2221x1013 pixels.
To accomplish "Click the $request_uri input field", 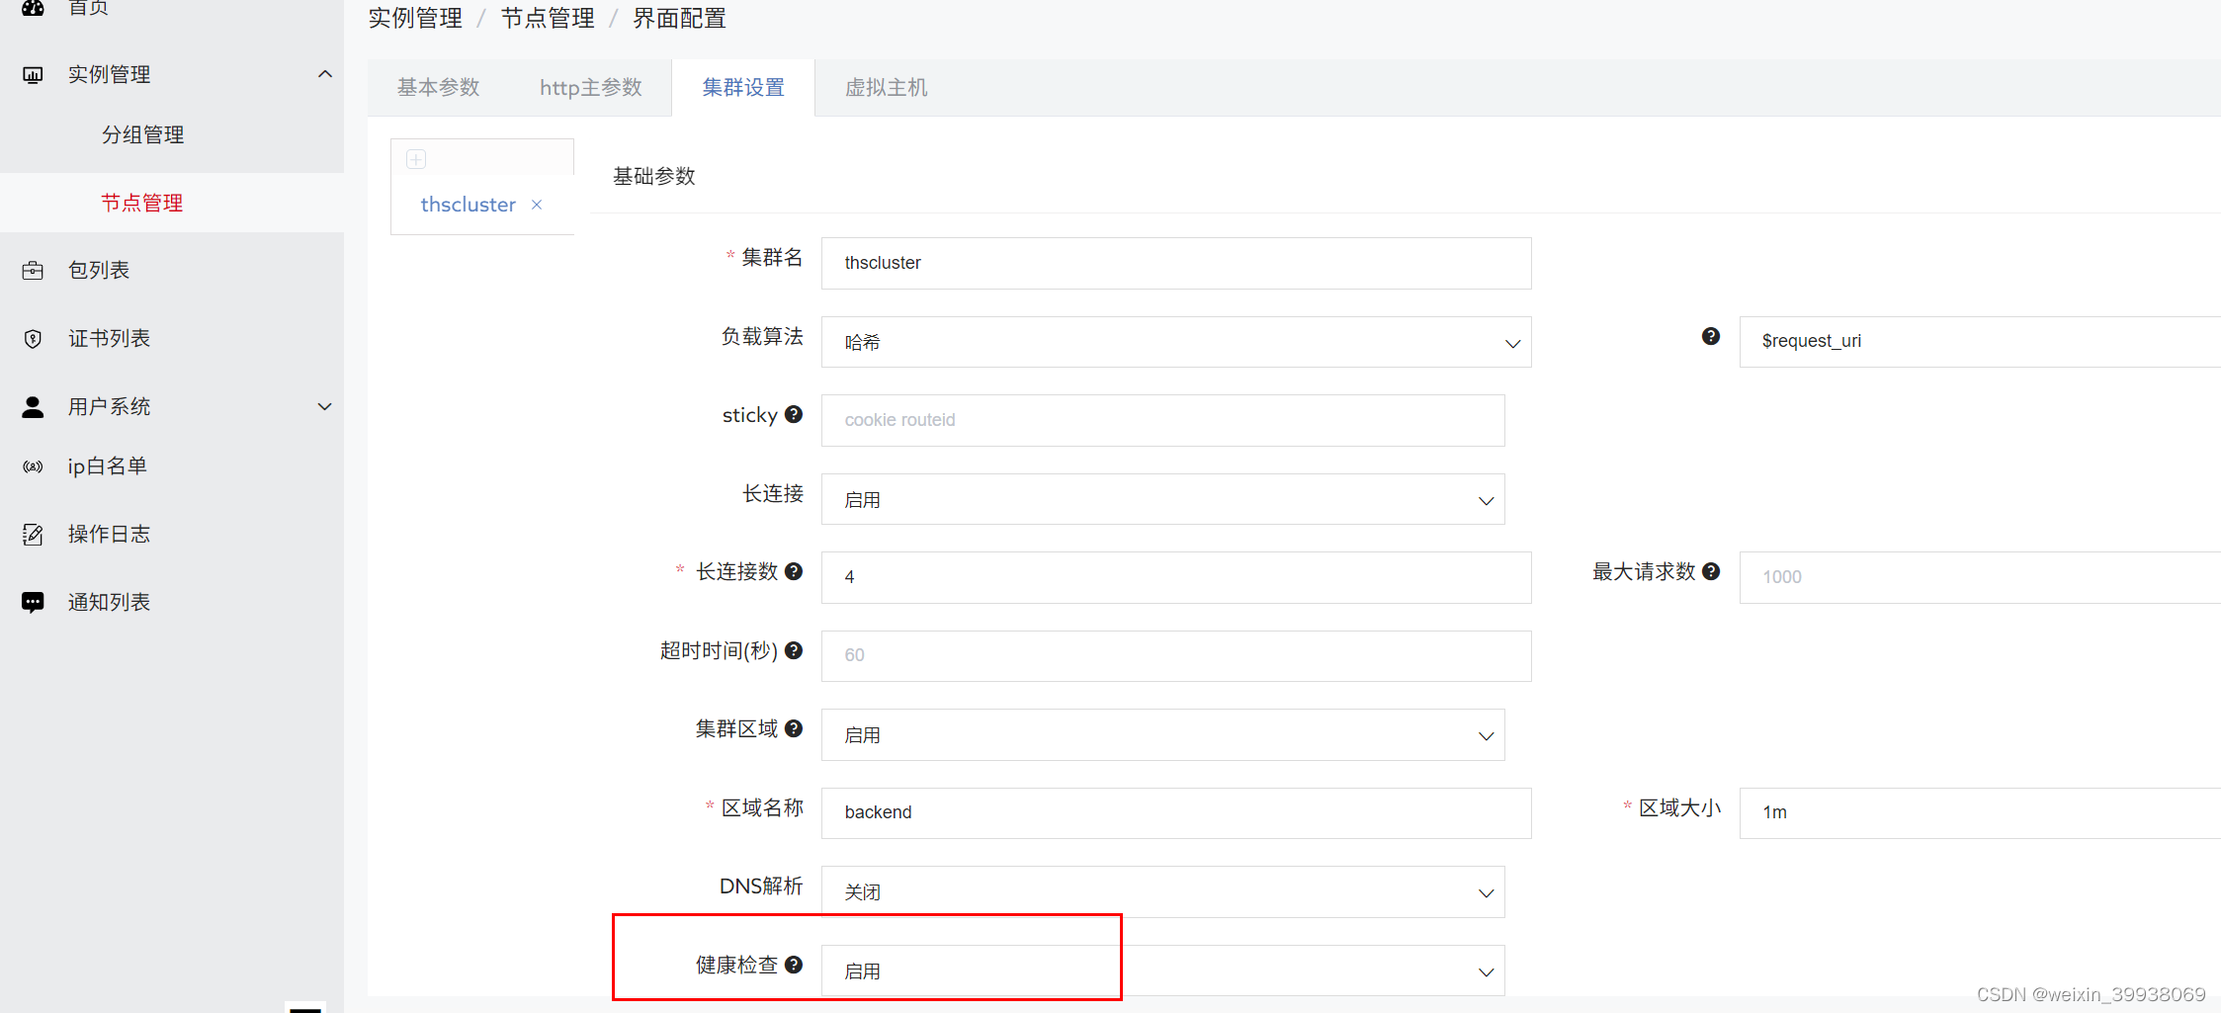I will pyautogui.click(x=1980, y=342).
